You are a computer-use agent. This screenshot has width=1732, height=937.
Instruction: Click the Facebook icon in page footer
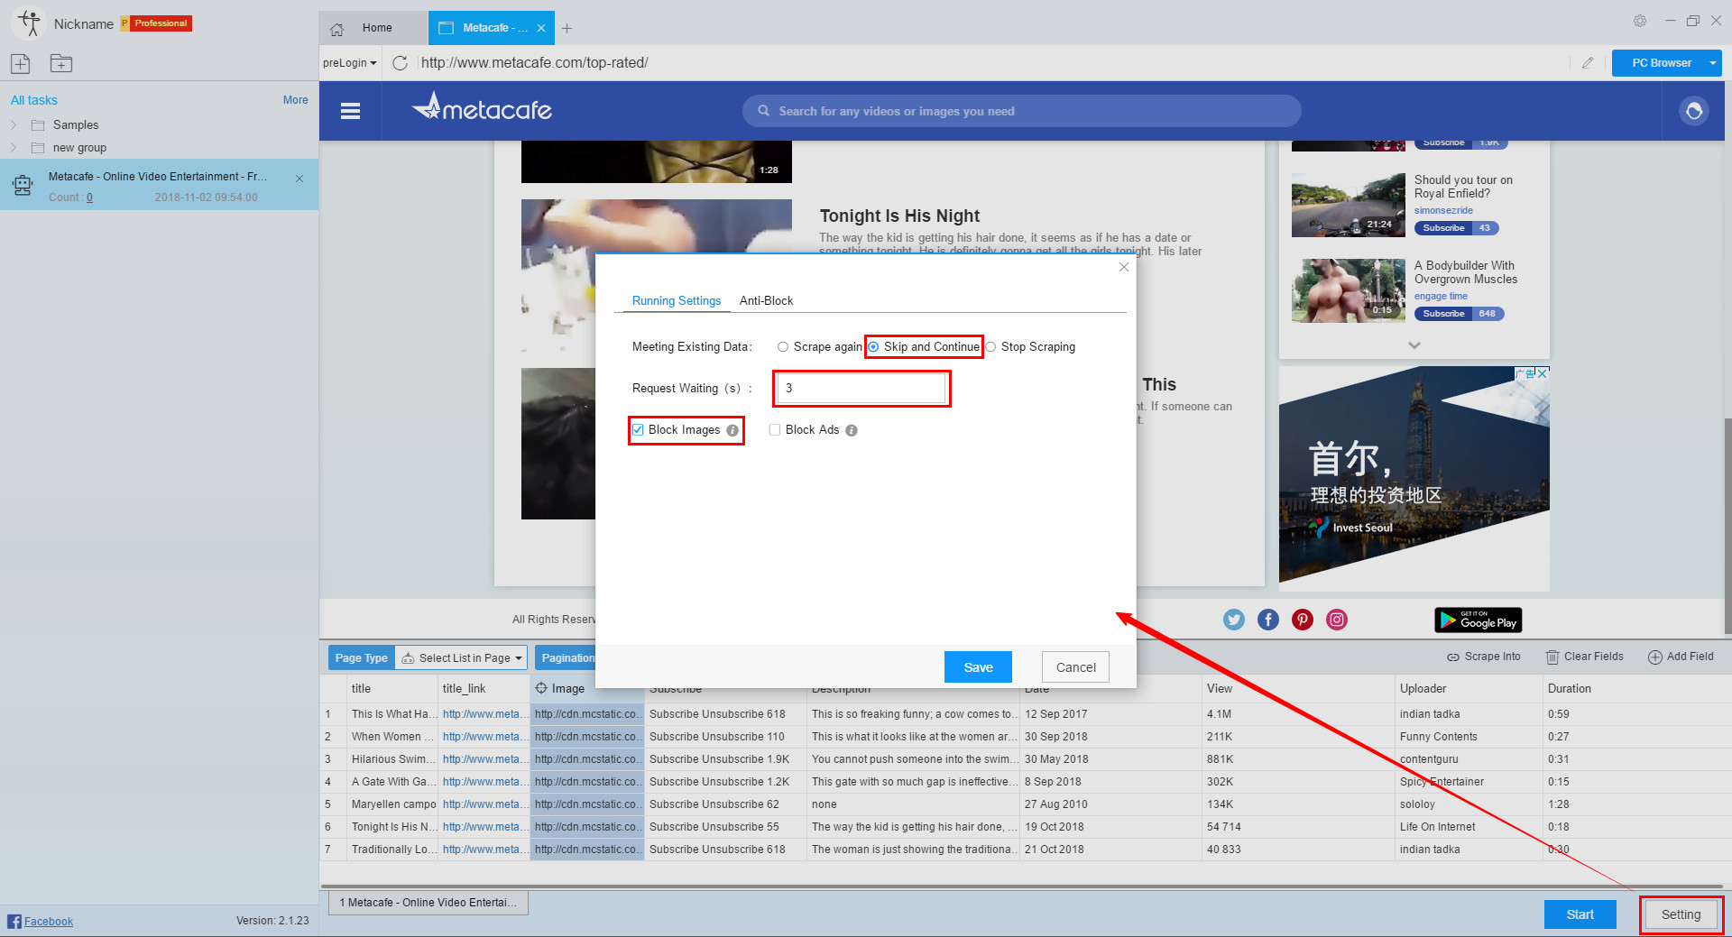click(1268, 620)
